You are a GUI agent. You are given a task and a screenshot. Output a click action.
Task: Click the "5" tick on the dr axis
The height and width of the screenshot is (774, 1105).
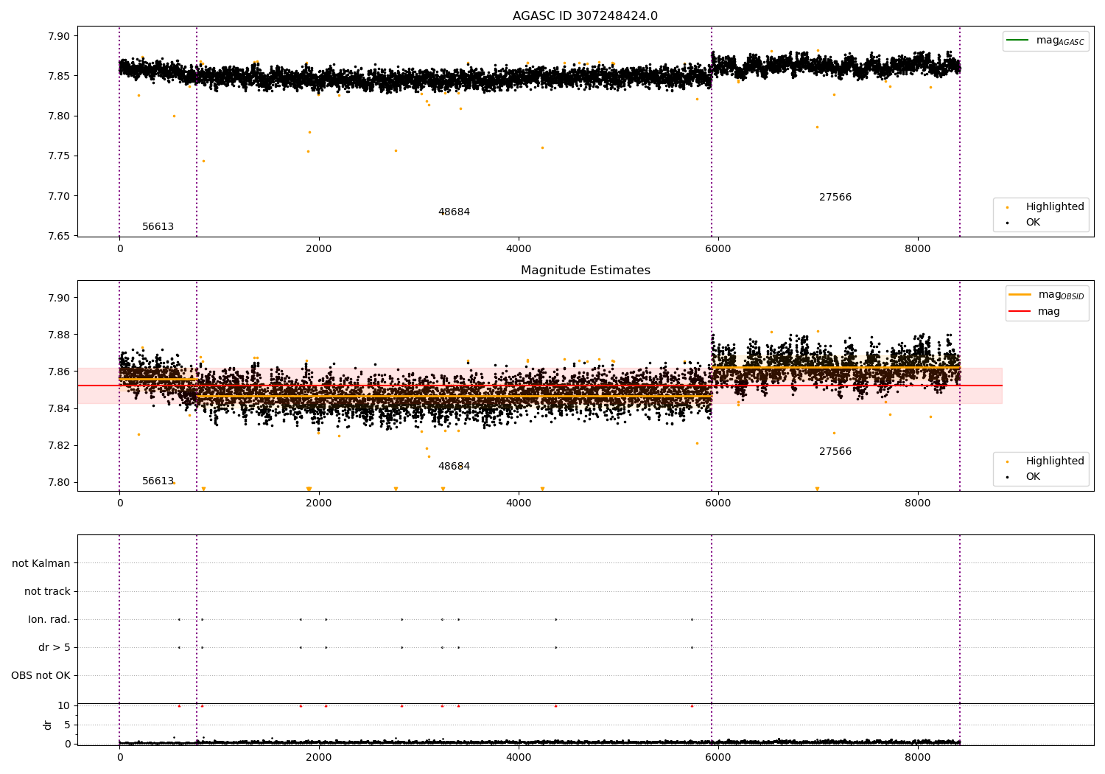[x=67, y=725]
